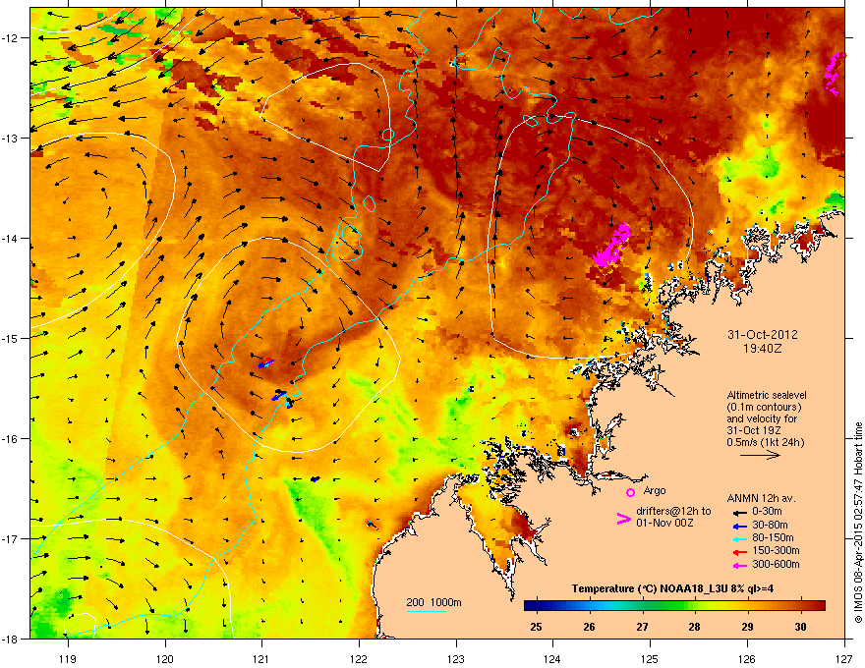This screenshot has width=865, height=668.
Task: Click latitude axis label '-14'
Action: click(10, 238)
